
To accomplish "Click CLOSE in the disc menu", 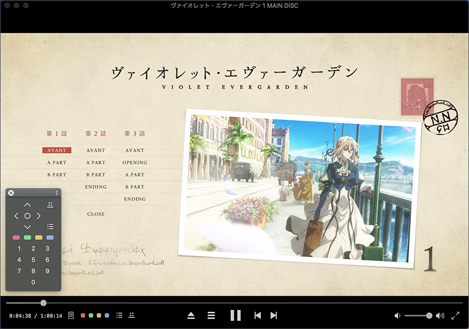I will tap(96, 214).
